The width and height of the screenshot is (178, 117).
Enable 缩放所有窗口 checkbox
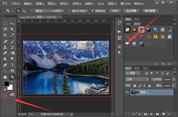[69, 11]
